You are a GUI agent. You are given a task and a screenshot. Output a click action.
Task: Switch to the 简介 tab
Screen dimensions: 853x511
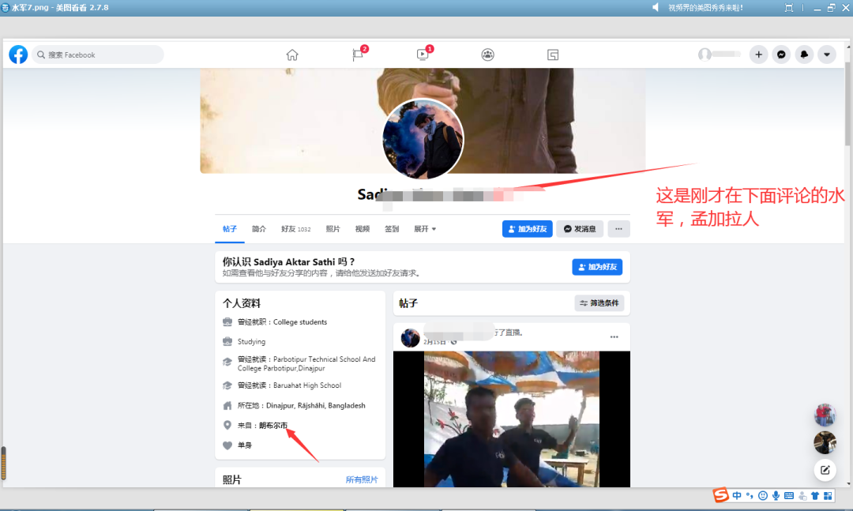pyautogui.click(x=259, y=229)
